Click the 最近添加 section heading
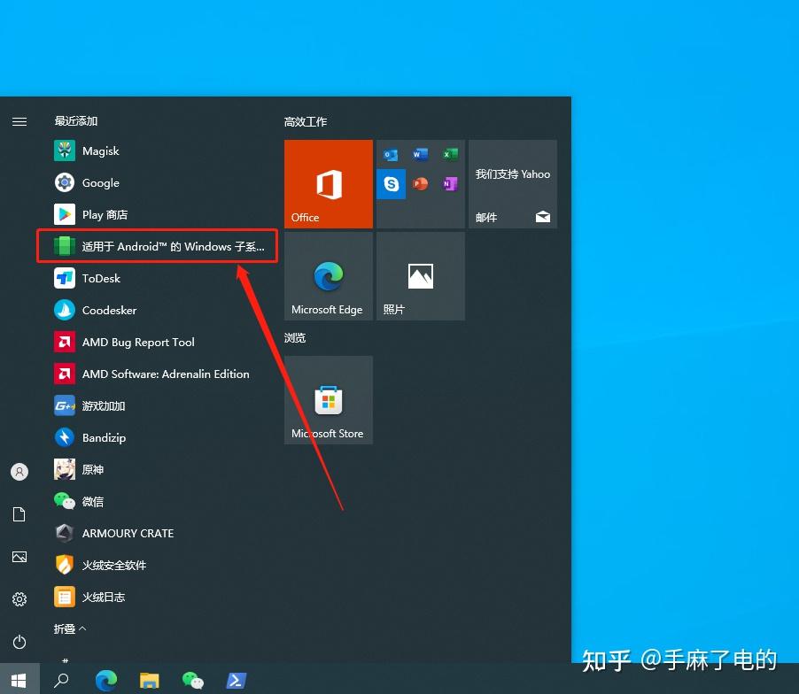The height and width of the screenshot is (694, 799). click(76, 120)
